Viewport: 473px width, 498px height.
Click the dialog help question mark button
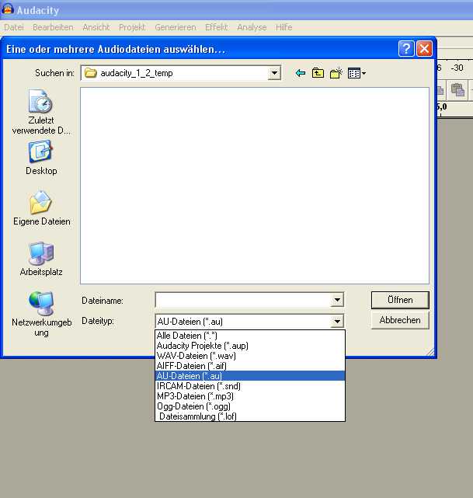tap(406, 49)
